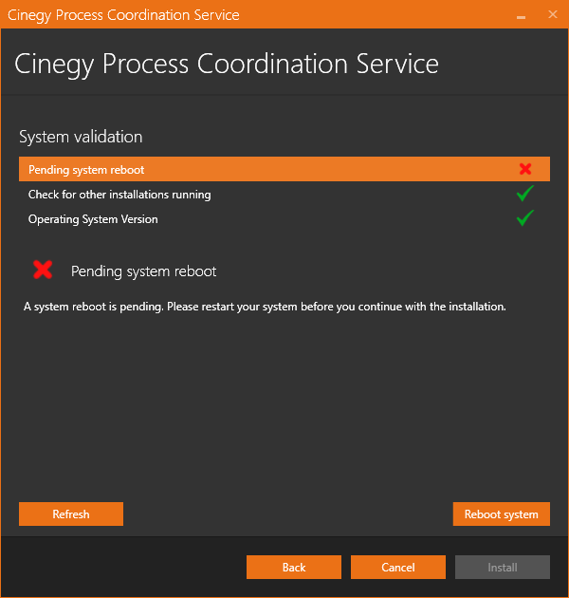Select the Pending system reboot row
The width and height of the screenshot is (569, 598).
pyautogui.click(x=284, y=169)
